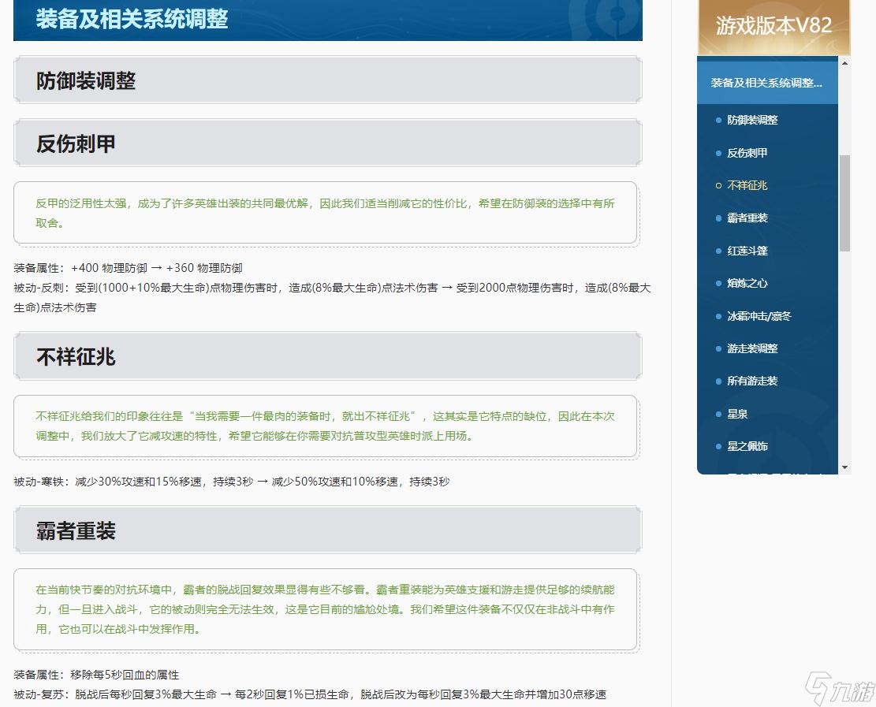Click the scroll-up arrow in sidebar

pyautogui.click(x=844, y=63)
